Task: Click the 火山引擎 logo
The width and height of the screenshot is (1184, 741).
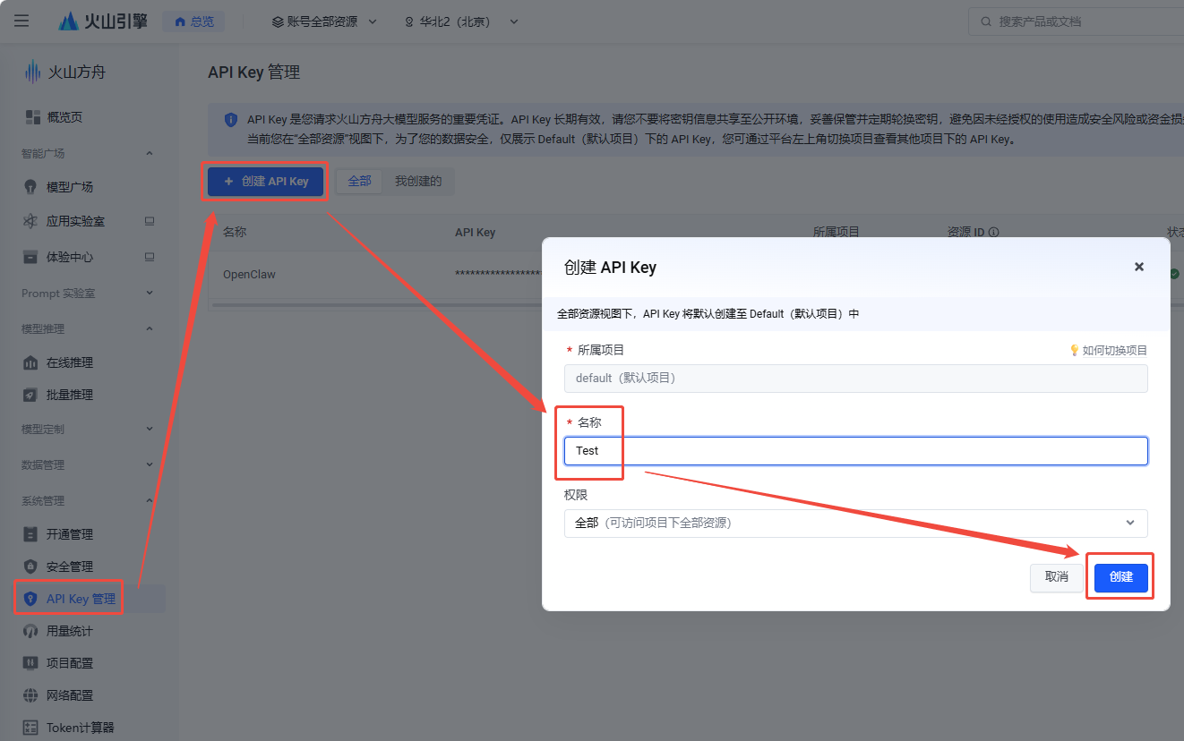Action: pyautogui.click(x=103, y=21)
